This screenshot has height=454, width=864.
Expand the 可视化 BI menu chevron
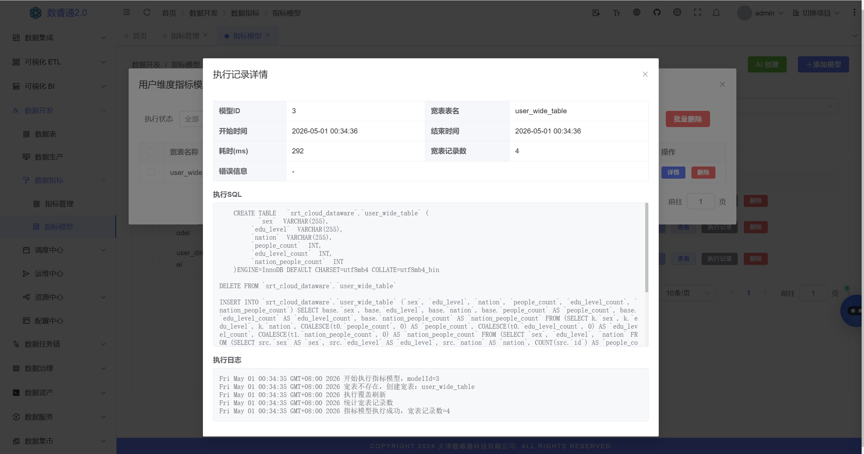pyautogui.click(x=103, y=86)
